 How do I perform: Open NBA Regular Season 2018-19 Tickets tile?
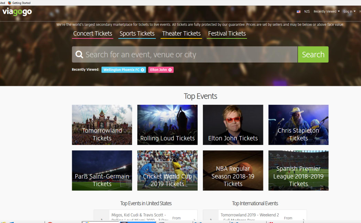pyautogui.click(x=233, y=170)
